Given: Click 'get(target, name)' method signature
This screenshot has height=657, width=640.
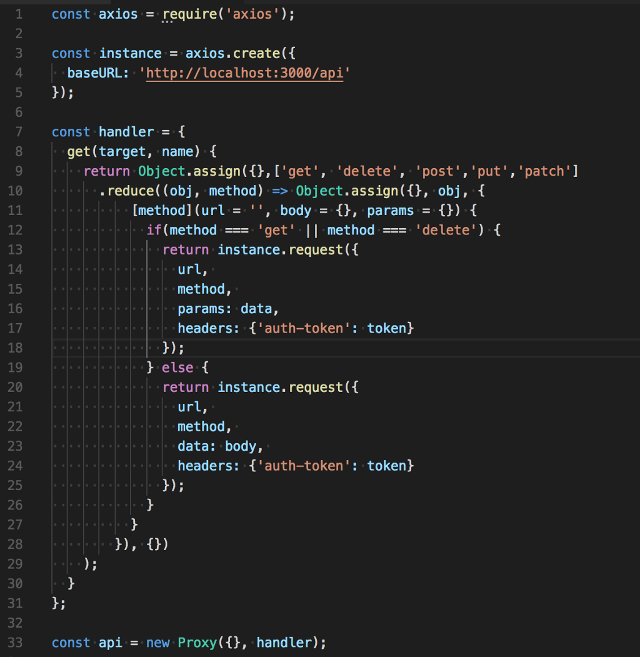Looking at the screenshot, I should [x=134, y=152].
